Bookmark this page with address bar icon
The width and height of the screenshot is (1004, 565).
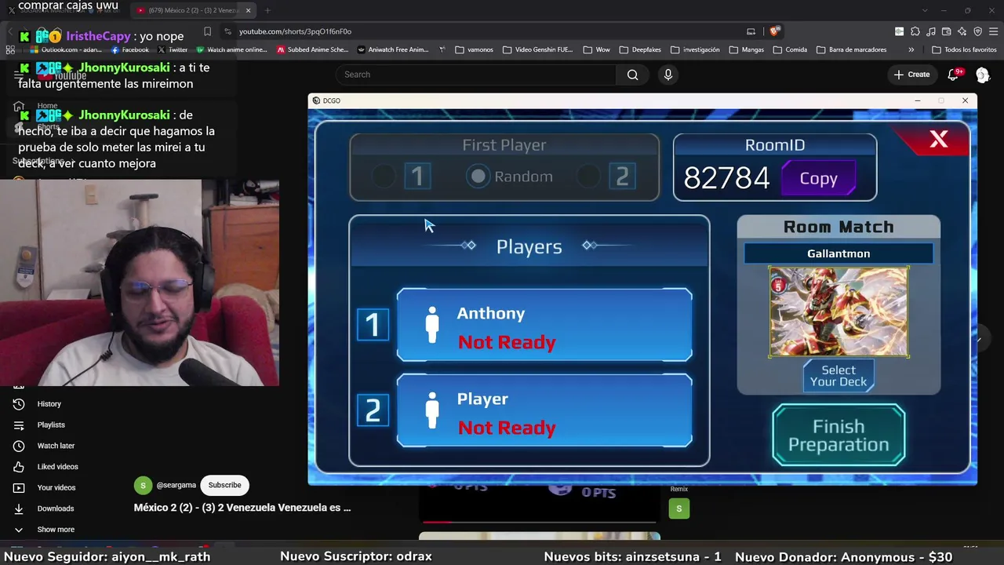[x=207, y=31]
